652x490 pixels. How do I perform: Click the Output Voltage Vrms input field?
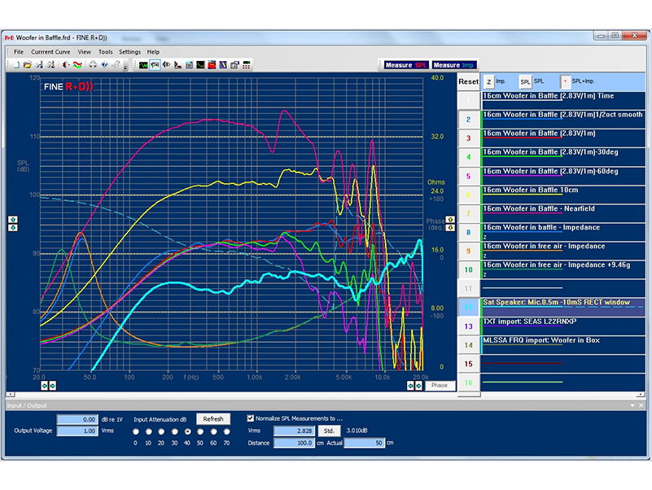78,431
